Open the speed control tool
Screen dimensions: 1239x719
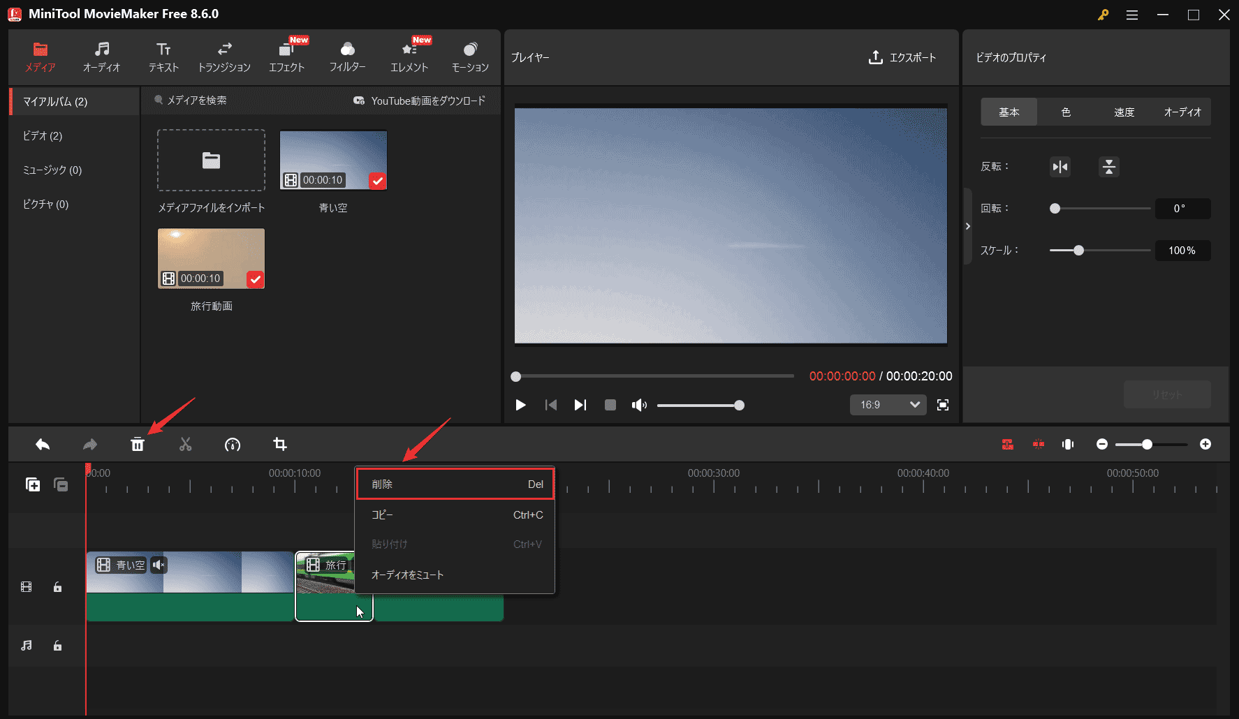pos(233,444)
